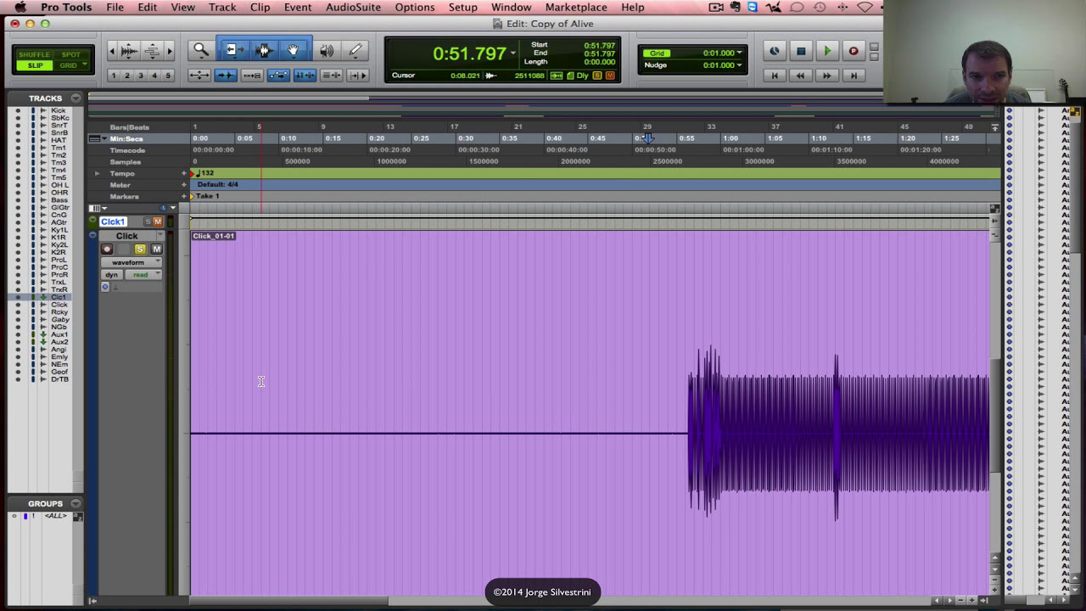Click the horizontal zoom-out arrow
1086x611 pixels.
click(x=112, y=51)
